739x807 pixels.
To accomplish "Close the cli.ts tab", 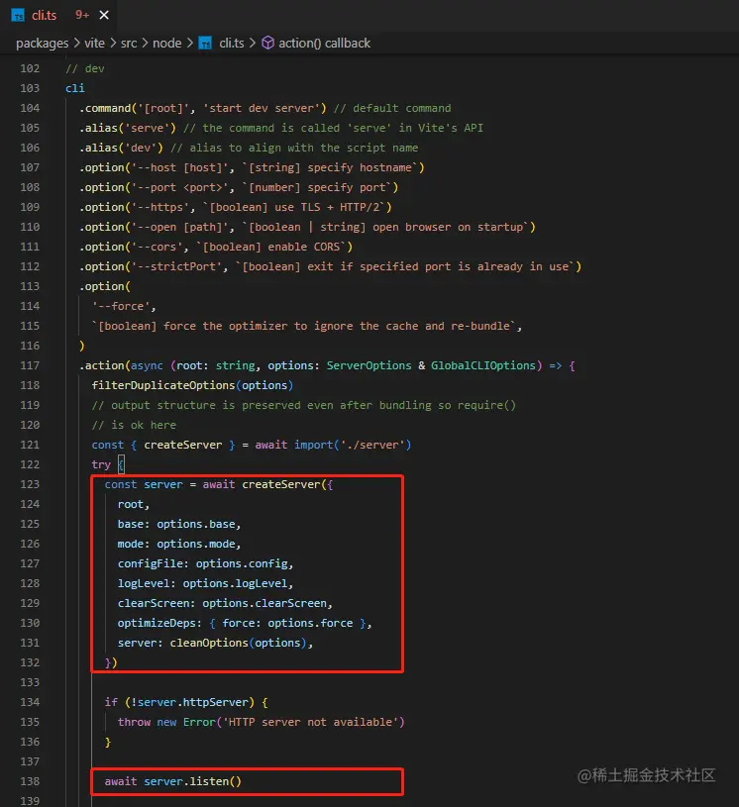I will (104, 16).
